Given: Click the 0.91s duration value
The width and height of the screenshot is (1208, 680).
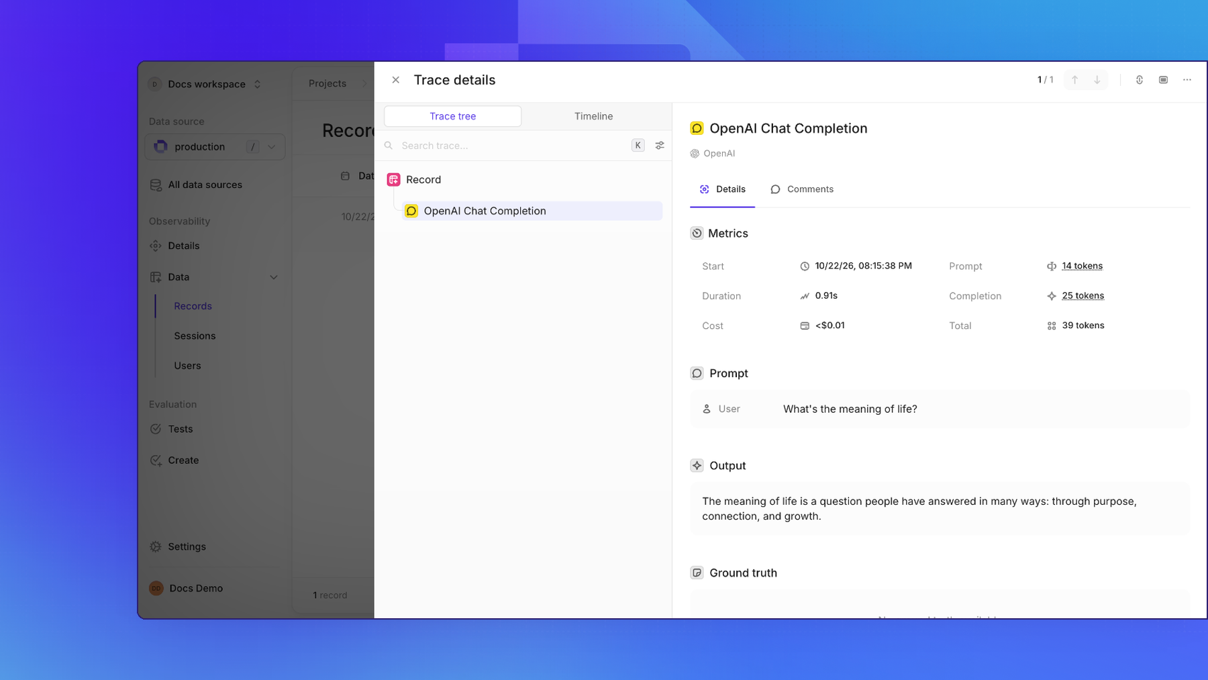Looking at the screenshot, I should 826,295.
